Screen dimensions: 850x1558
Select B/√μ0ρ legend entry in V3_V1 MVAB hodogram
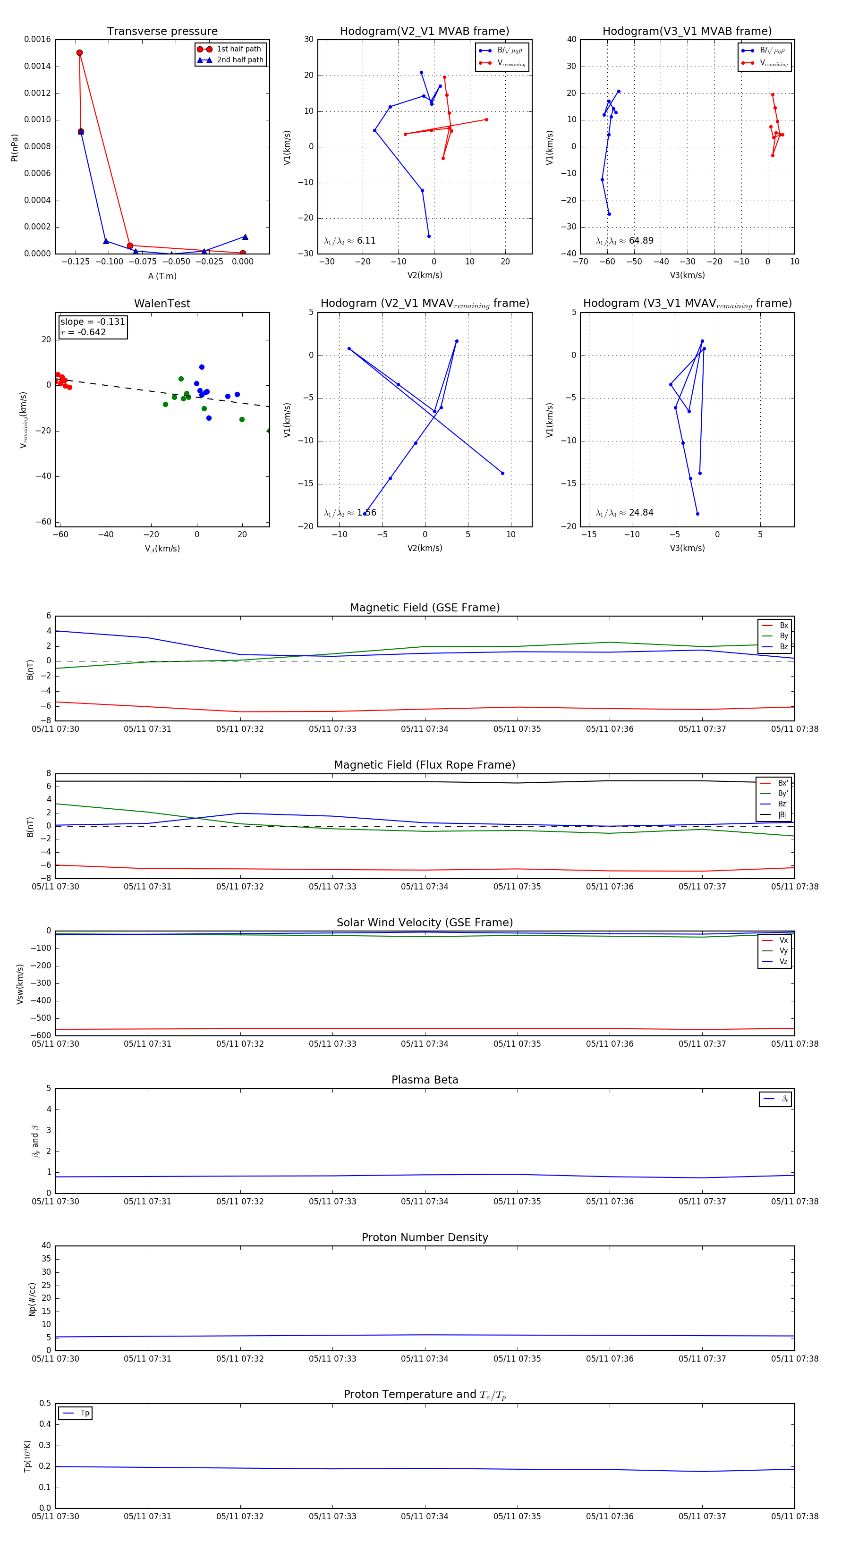pos(764,51)
